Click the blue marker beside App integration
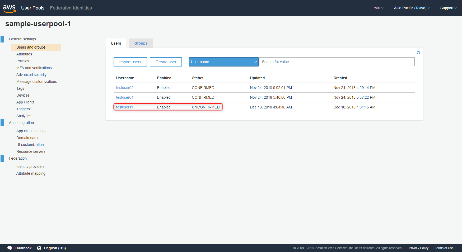Image resolution: width=462 pixels, height=252 pixels. click(2, 122)
